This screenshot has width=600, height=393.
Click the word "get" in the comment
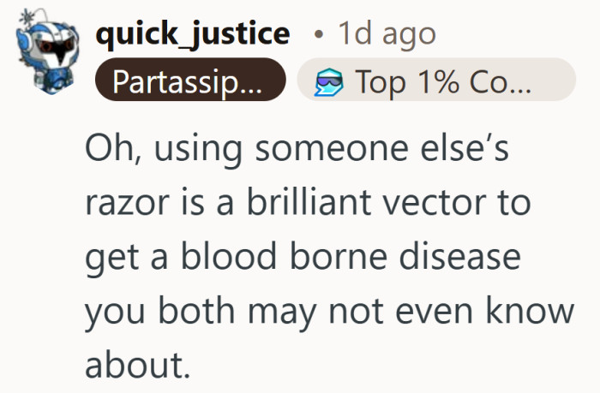pos(110,258)
